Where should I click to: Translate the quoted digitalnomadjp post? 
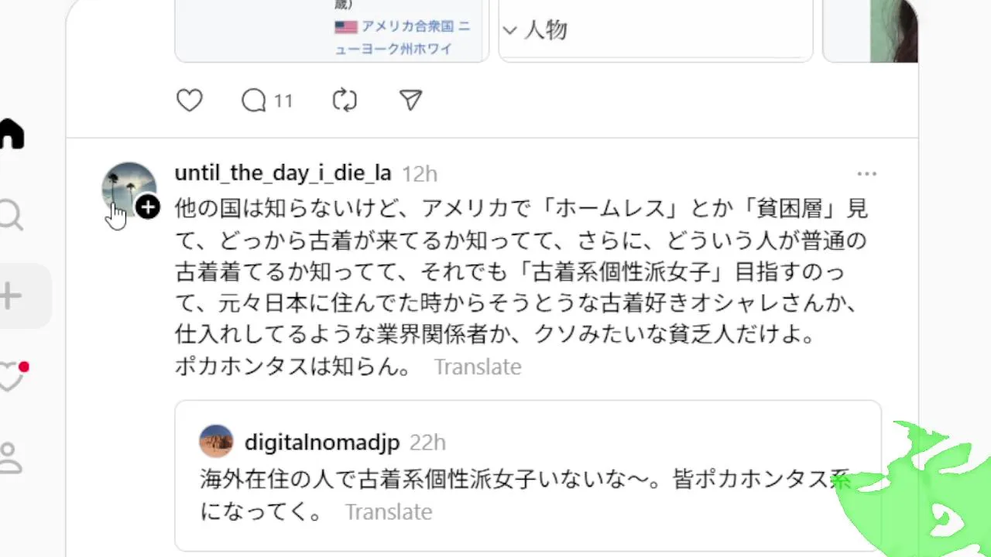click(x=388, y=512)
